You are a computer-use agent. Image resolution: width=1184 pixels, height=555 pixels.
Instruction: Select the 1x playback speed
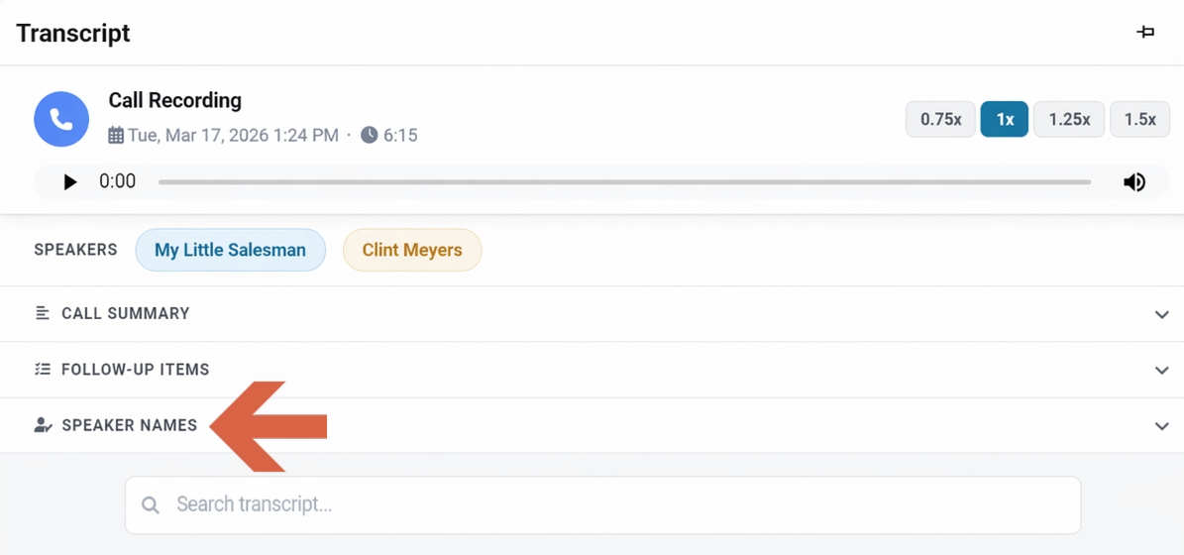tap(1005, 119)
